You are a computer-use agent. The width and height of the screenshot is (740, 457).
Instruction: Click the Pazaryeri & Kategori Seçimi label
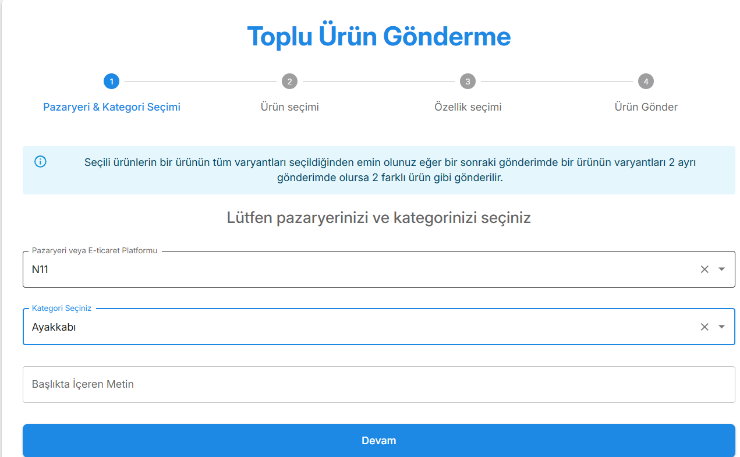(111, 107)
